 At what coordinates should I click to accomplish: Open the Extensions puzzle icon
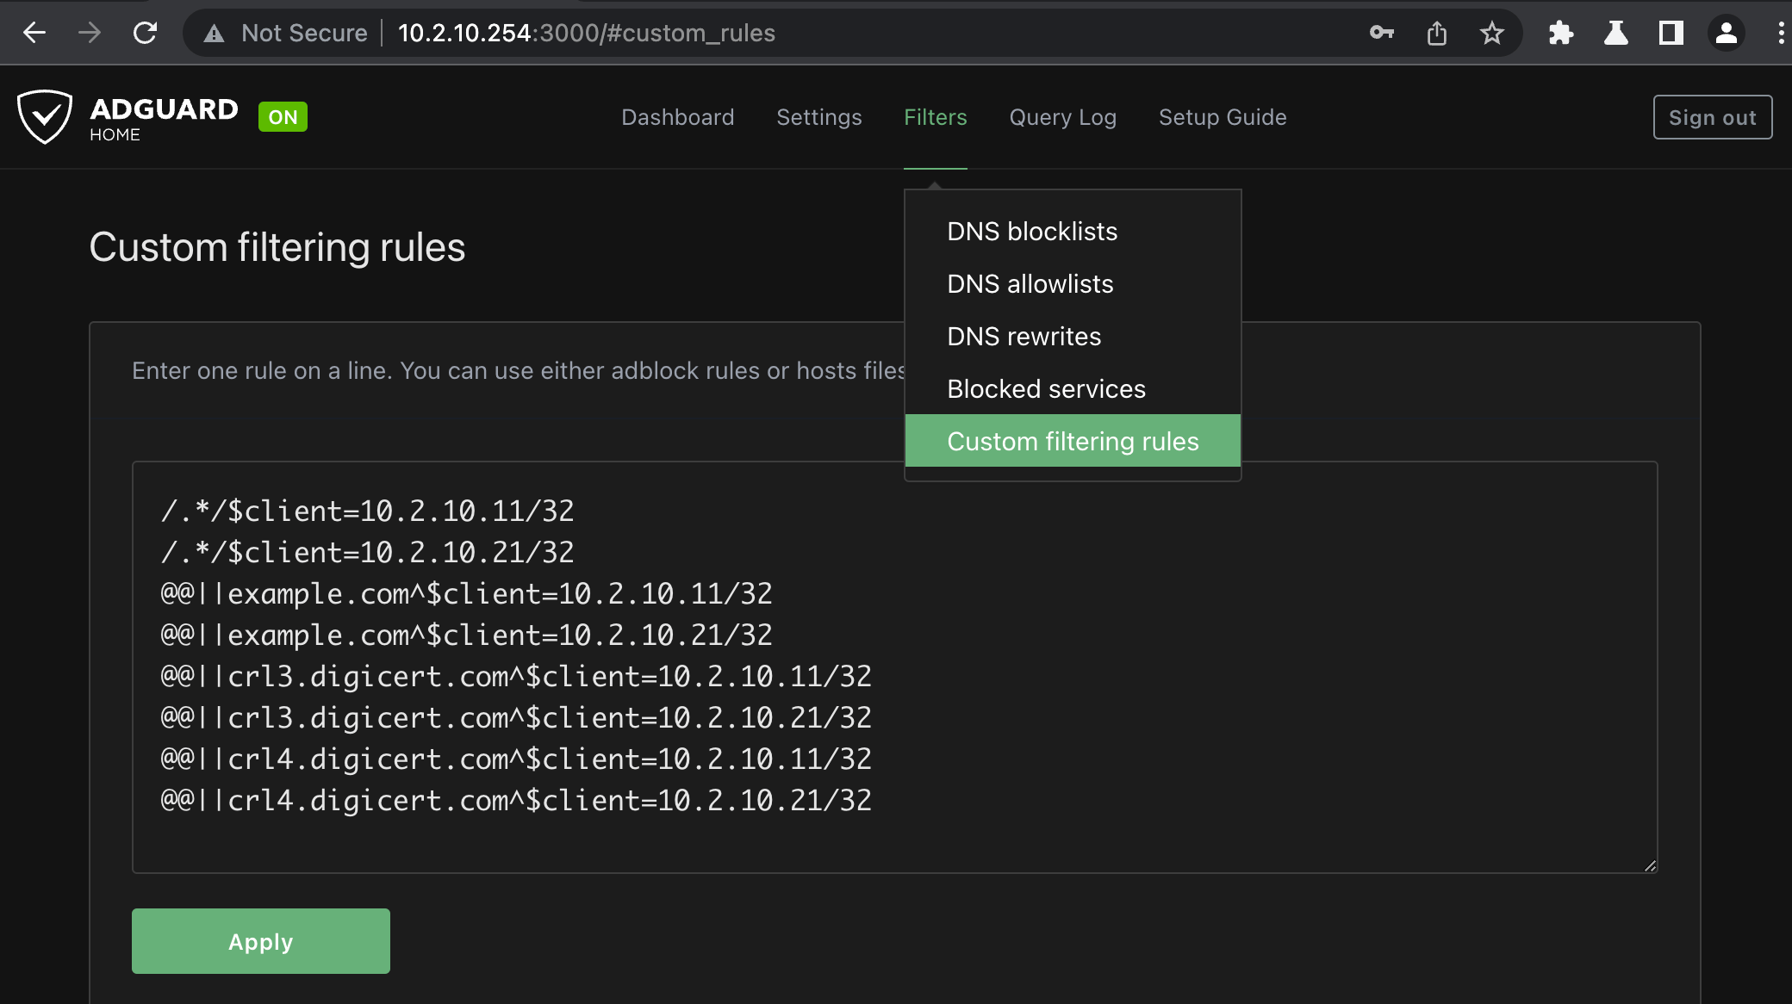click(1560, 33)
